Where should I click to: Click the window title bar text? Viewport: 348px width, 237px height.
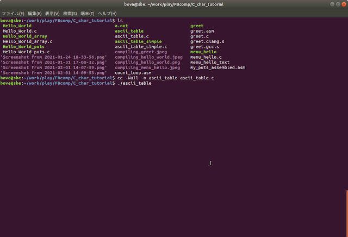click(x=174, y=4)
